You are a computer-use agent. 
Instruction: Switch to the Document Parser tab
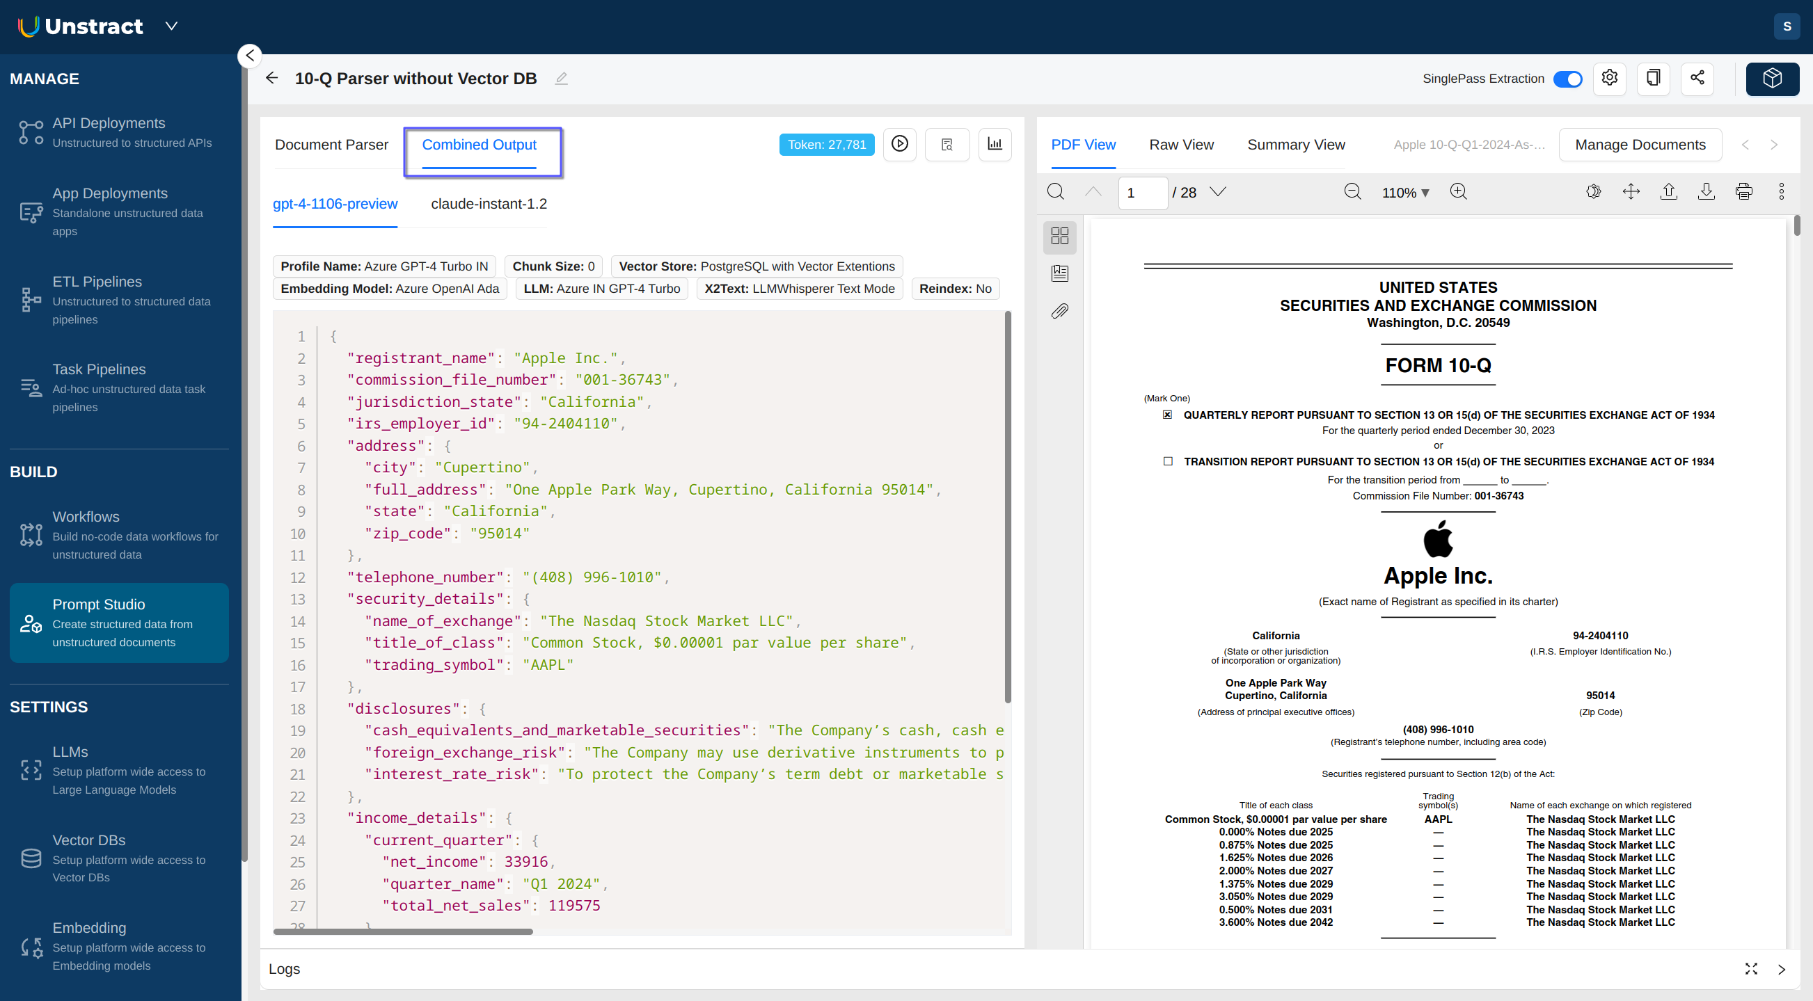332,144
